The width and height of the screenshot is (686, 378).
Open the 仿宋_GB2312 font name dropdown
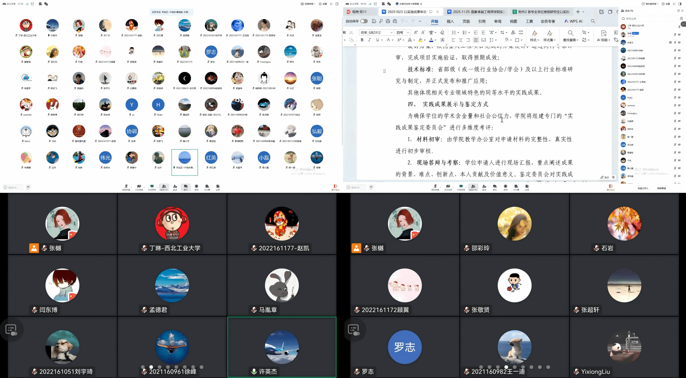[x=391, y=32]
